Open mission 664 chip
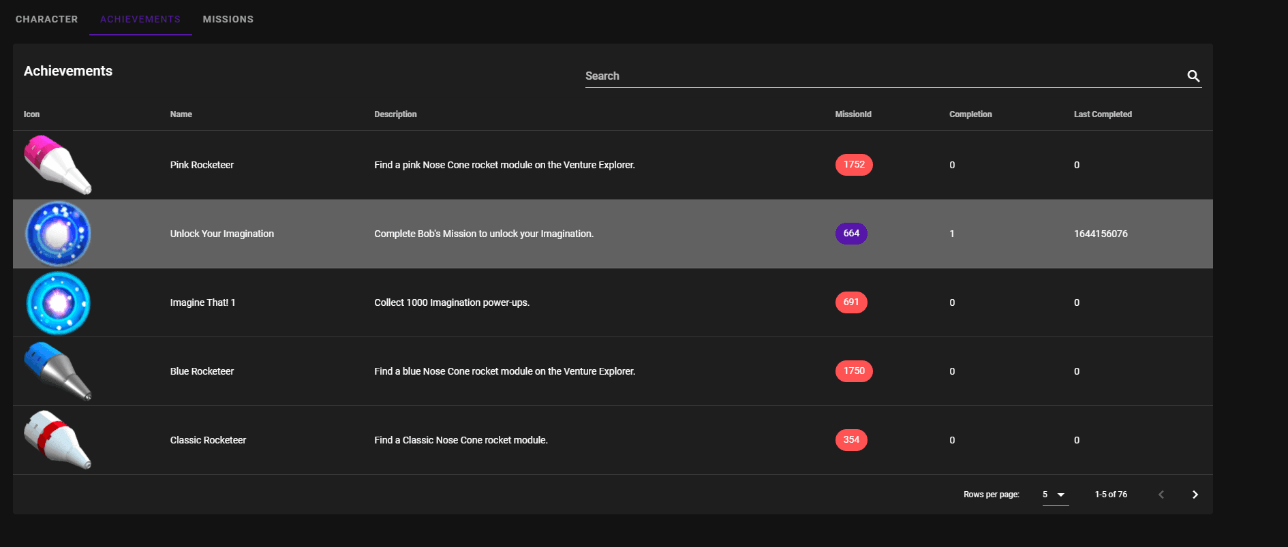 point(851,234)
